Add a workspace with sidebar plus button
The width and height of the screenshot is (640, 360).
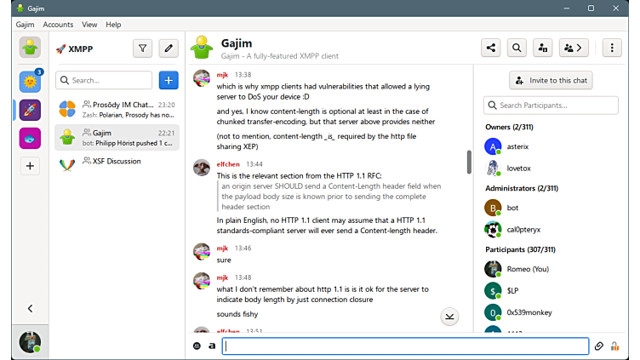tap(31, 166)
